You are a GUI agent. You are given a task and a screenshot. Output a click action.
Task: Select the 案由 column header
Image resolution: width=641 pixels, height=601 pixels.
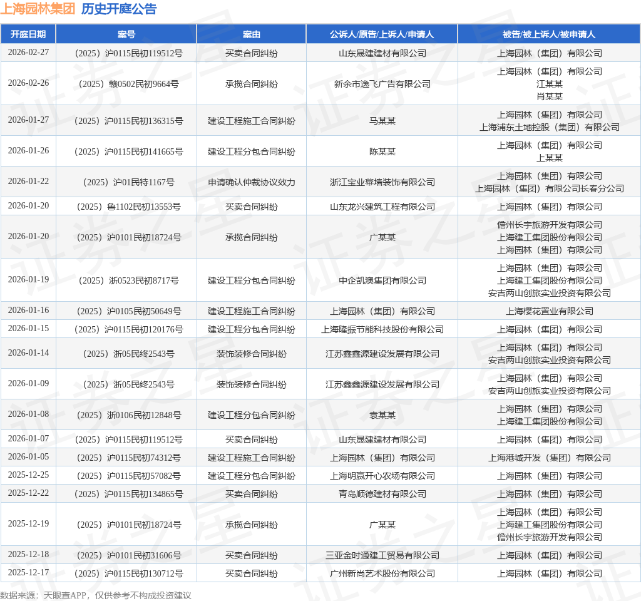[x=252, y=34]
